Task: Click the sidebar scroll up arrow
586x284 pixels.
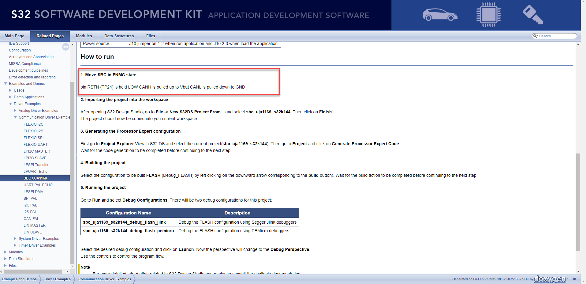Action: (x=73, y=44)
